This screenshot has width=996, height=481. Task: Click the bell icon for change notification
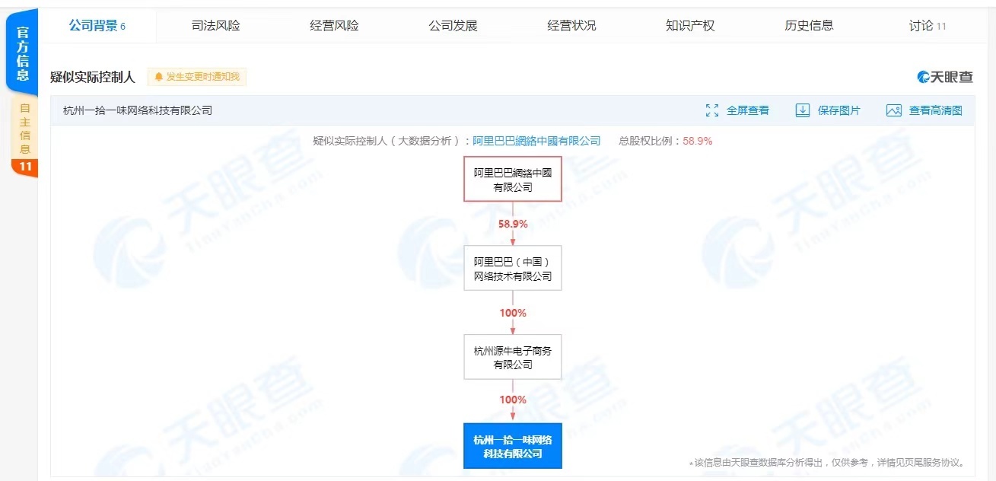(x=159, y=77)
